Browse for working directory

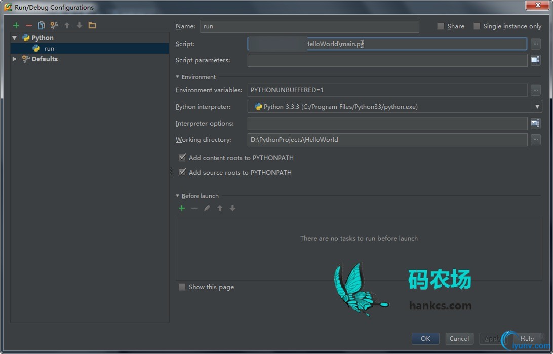[x=535, y=140]
